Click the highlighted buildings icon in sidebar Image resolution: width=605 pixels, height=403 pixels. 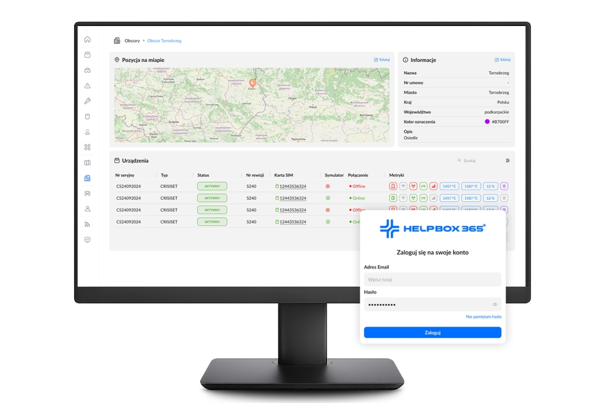coord(87,178)
